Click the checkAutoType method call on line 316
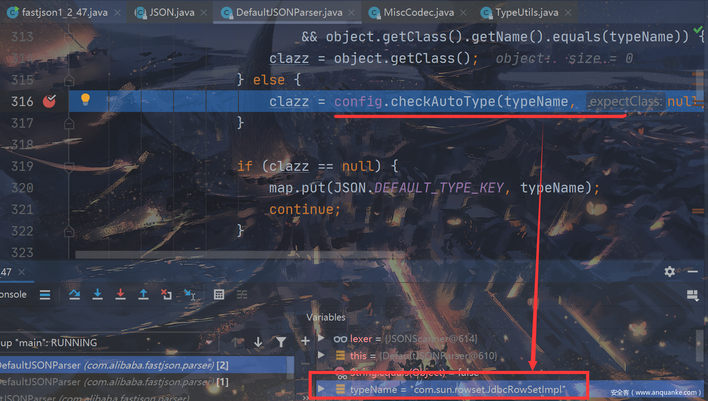 (x=443, y=101)
